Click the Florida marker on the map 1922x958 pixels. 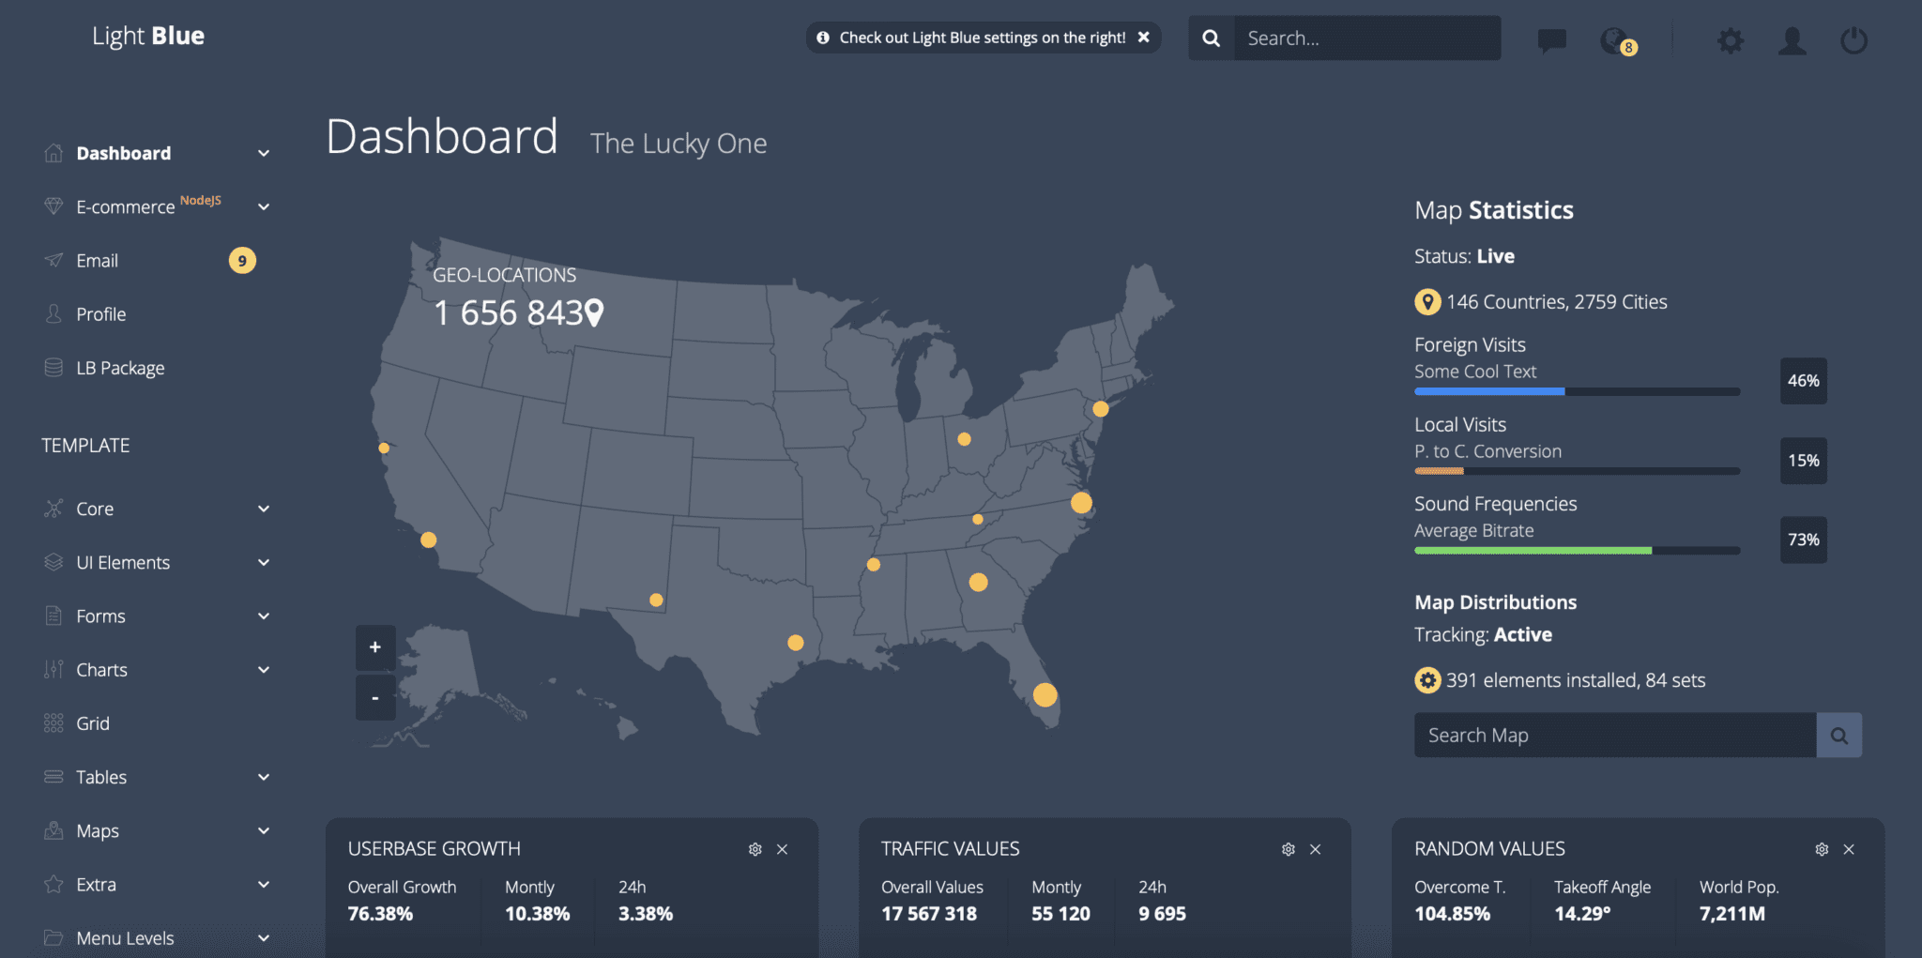click(1044, 695)
